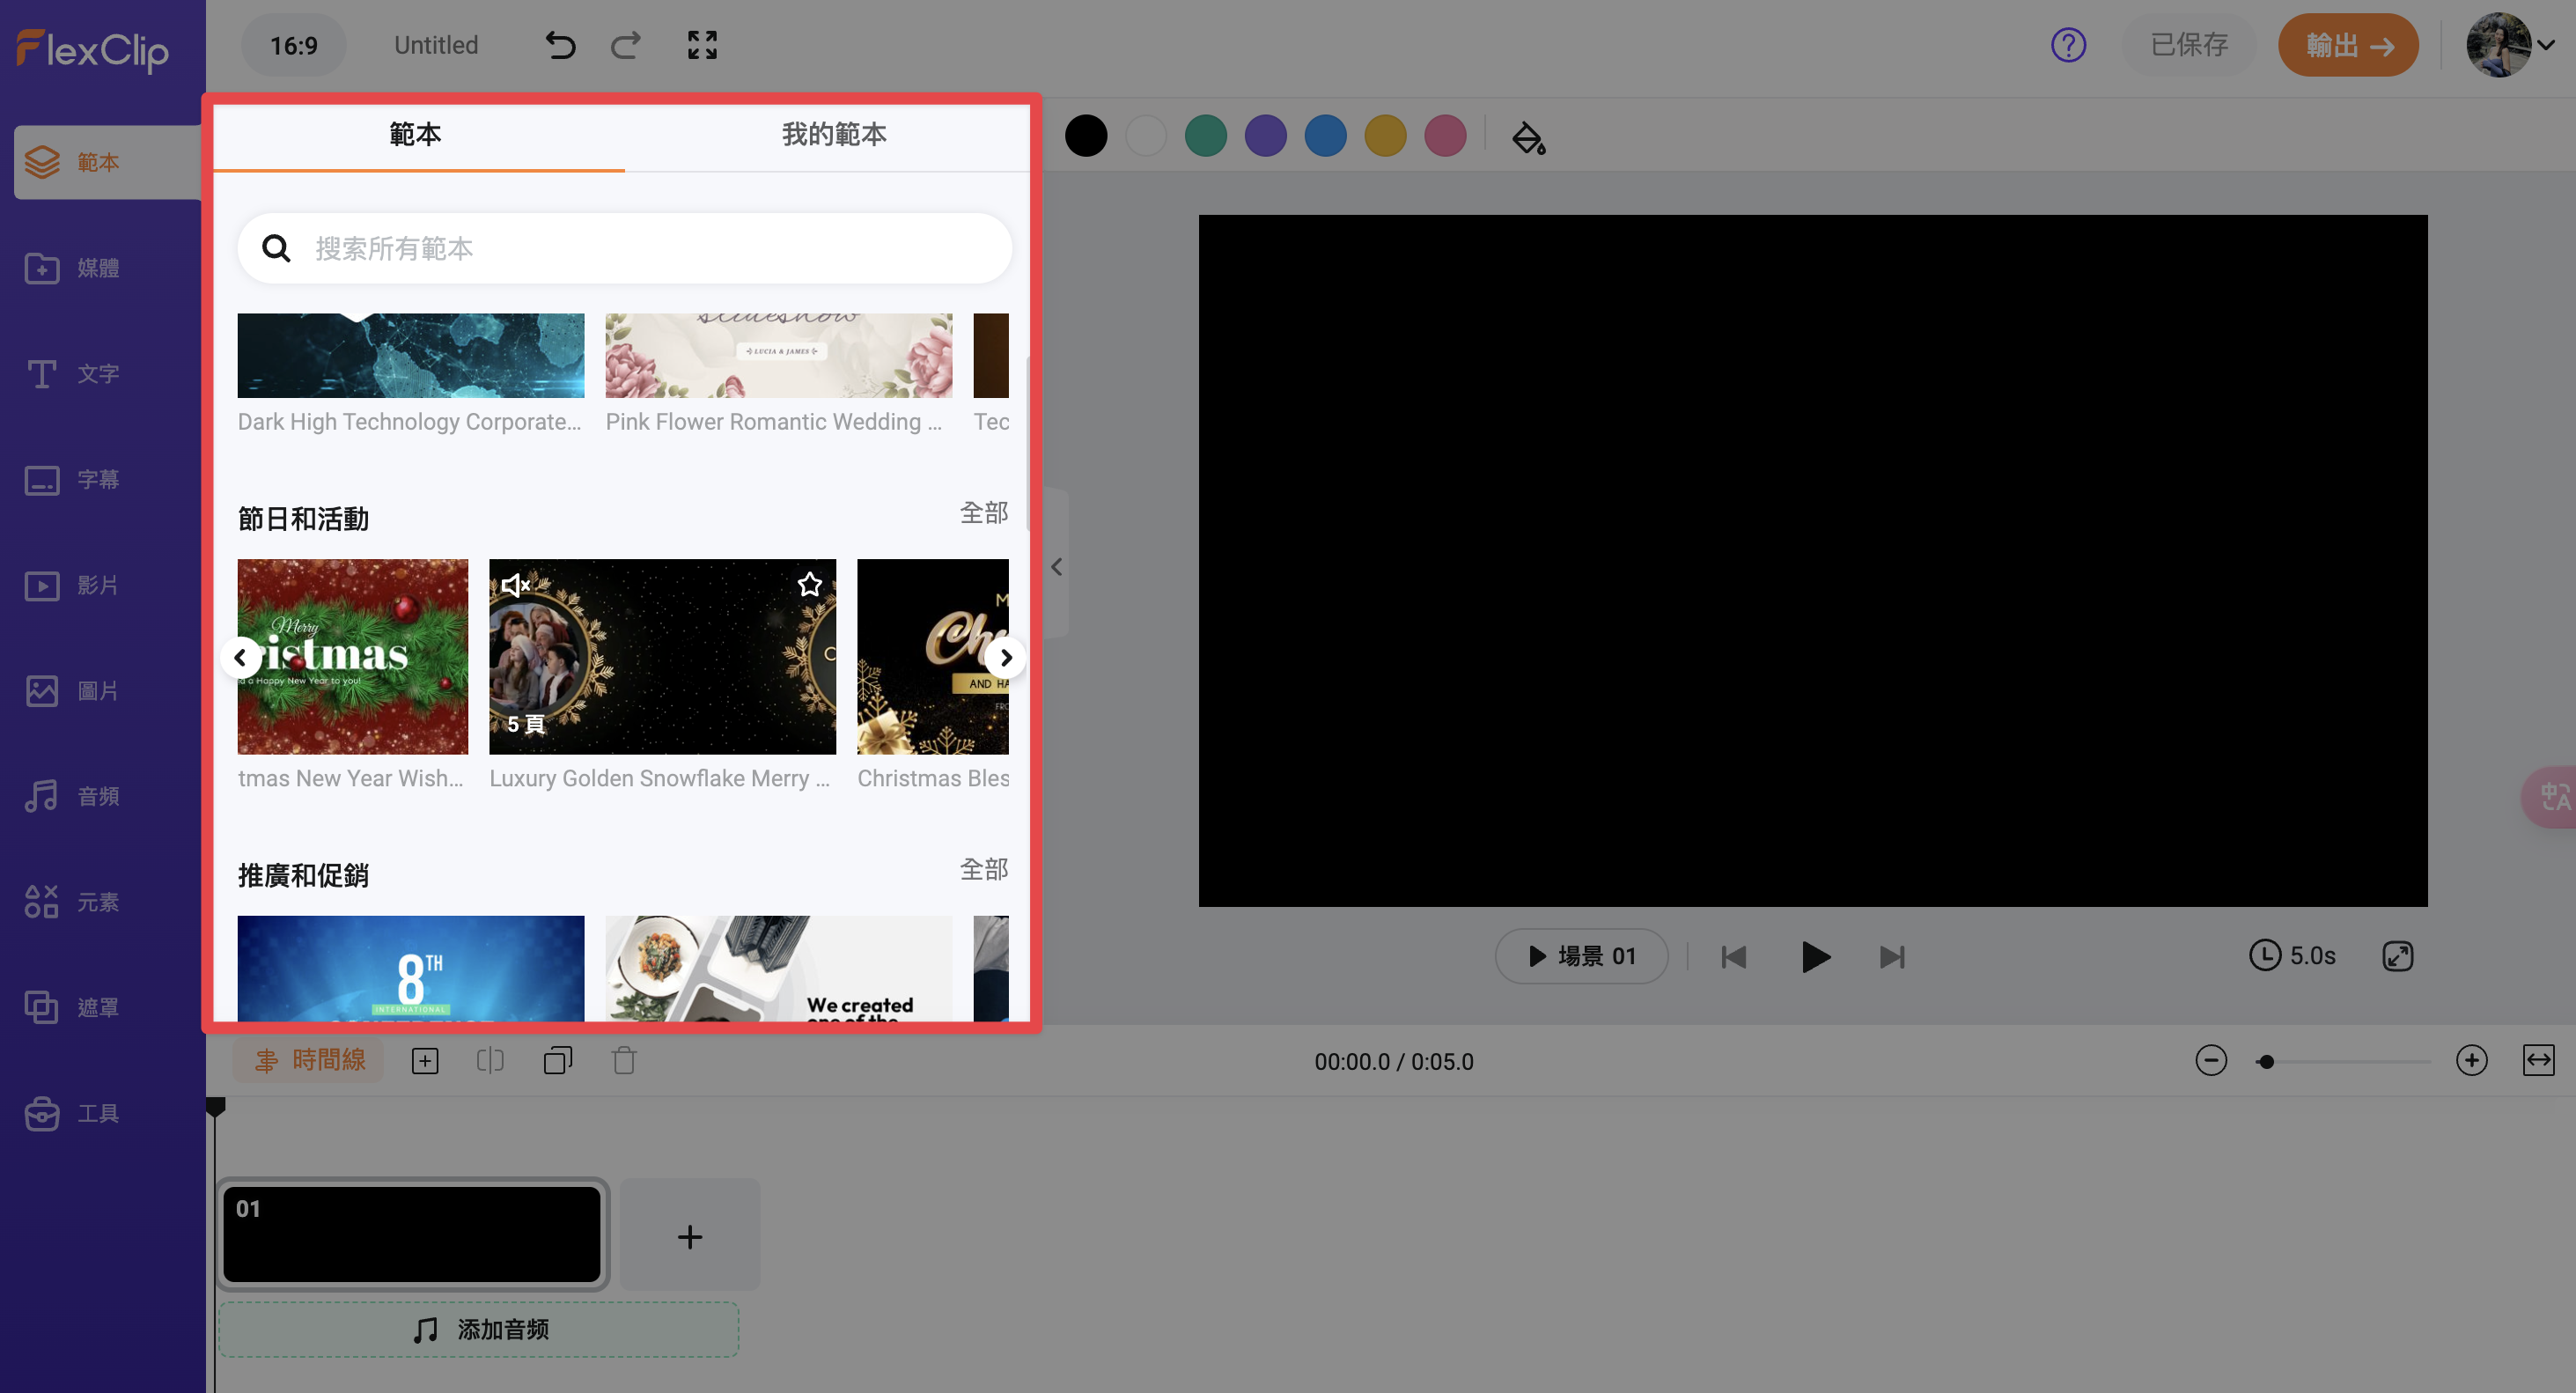Enter fullscreen mode via expand icon
This screenshot has height=1393, width=2576.
(x=702, y=45)
